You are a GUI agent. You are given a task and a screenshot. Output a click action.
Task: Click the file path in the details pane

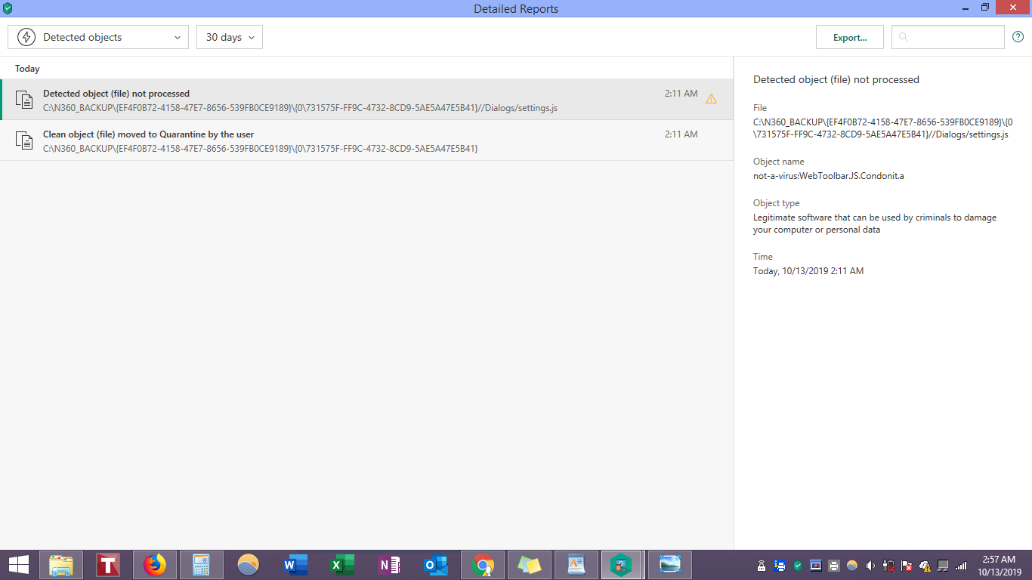(883, 128)
